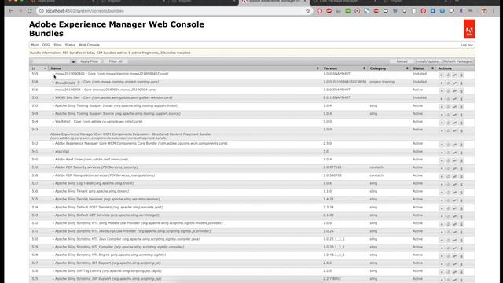Stop Sling Scripting HTL Java Compiler bundle

pos(442,241)
